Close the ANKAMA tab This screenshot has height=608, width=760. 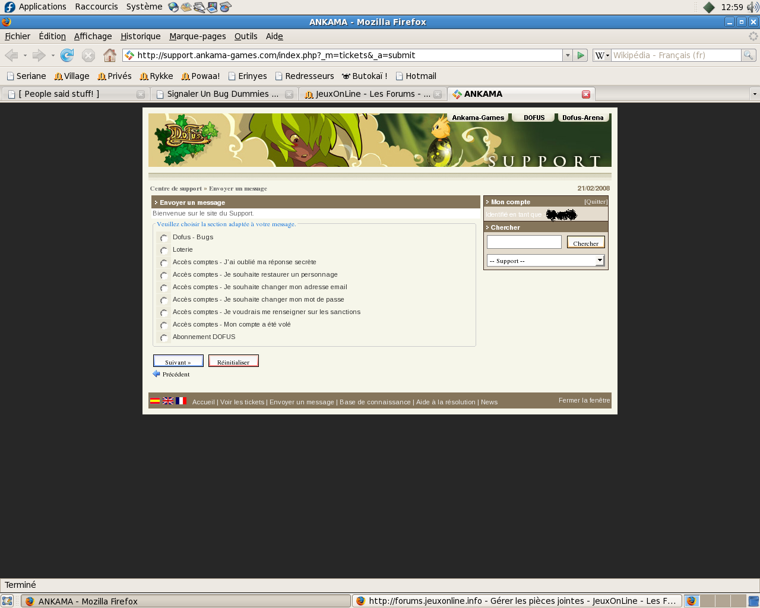click(x=586, y=94)
